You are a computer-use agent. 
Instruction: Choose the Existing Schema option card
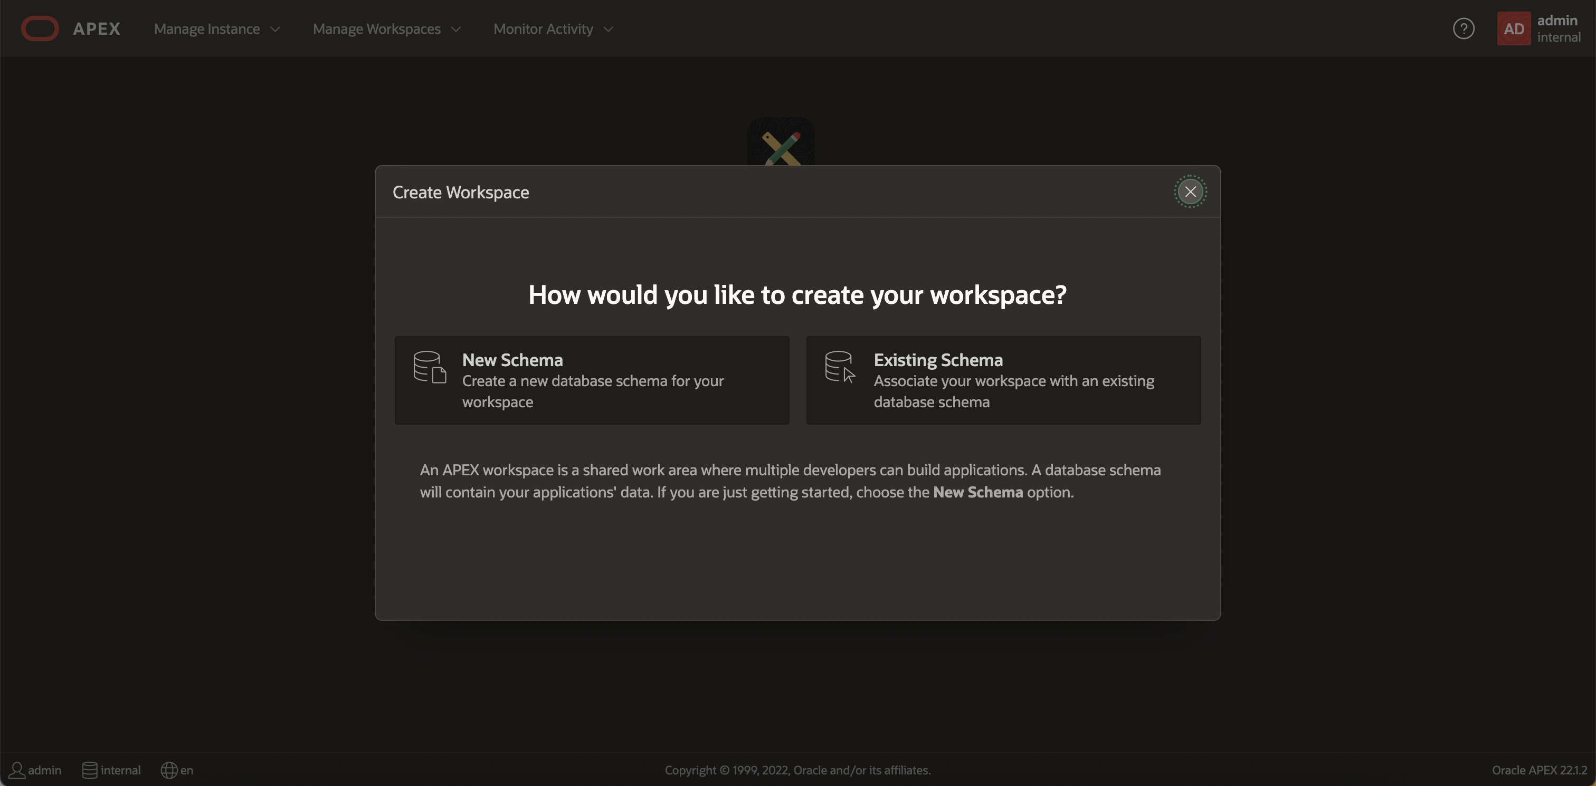click(x=1003, y=380)
